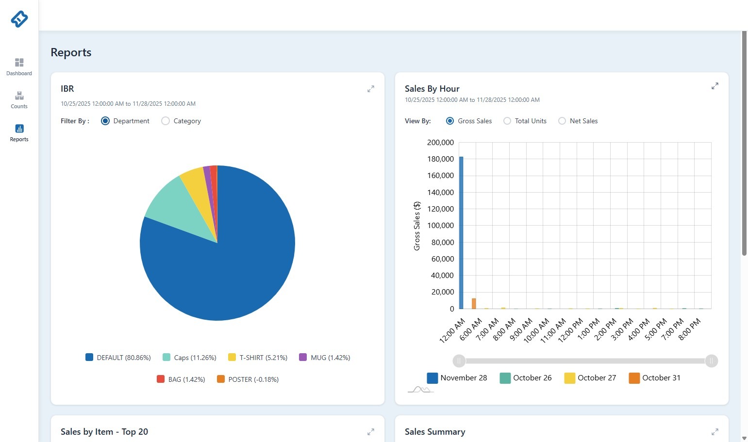Click the Sales by Item - Top 20 title
The height and width of the screenshot is (442, 748).
(104, 432)
